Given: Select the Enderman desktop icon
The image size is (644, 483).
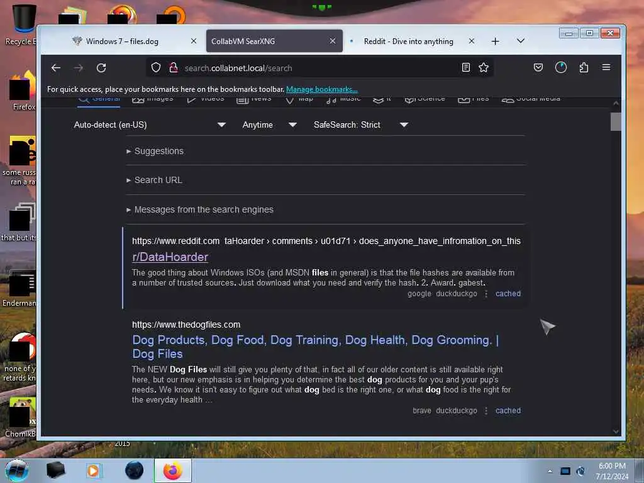Looking at the screenshot, I should click(19, 287).
